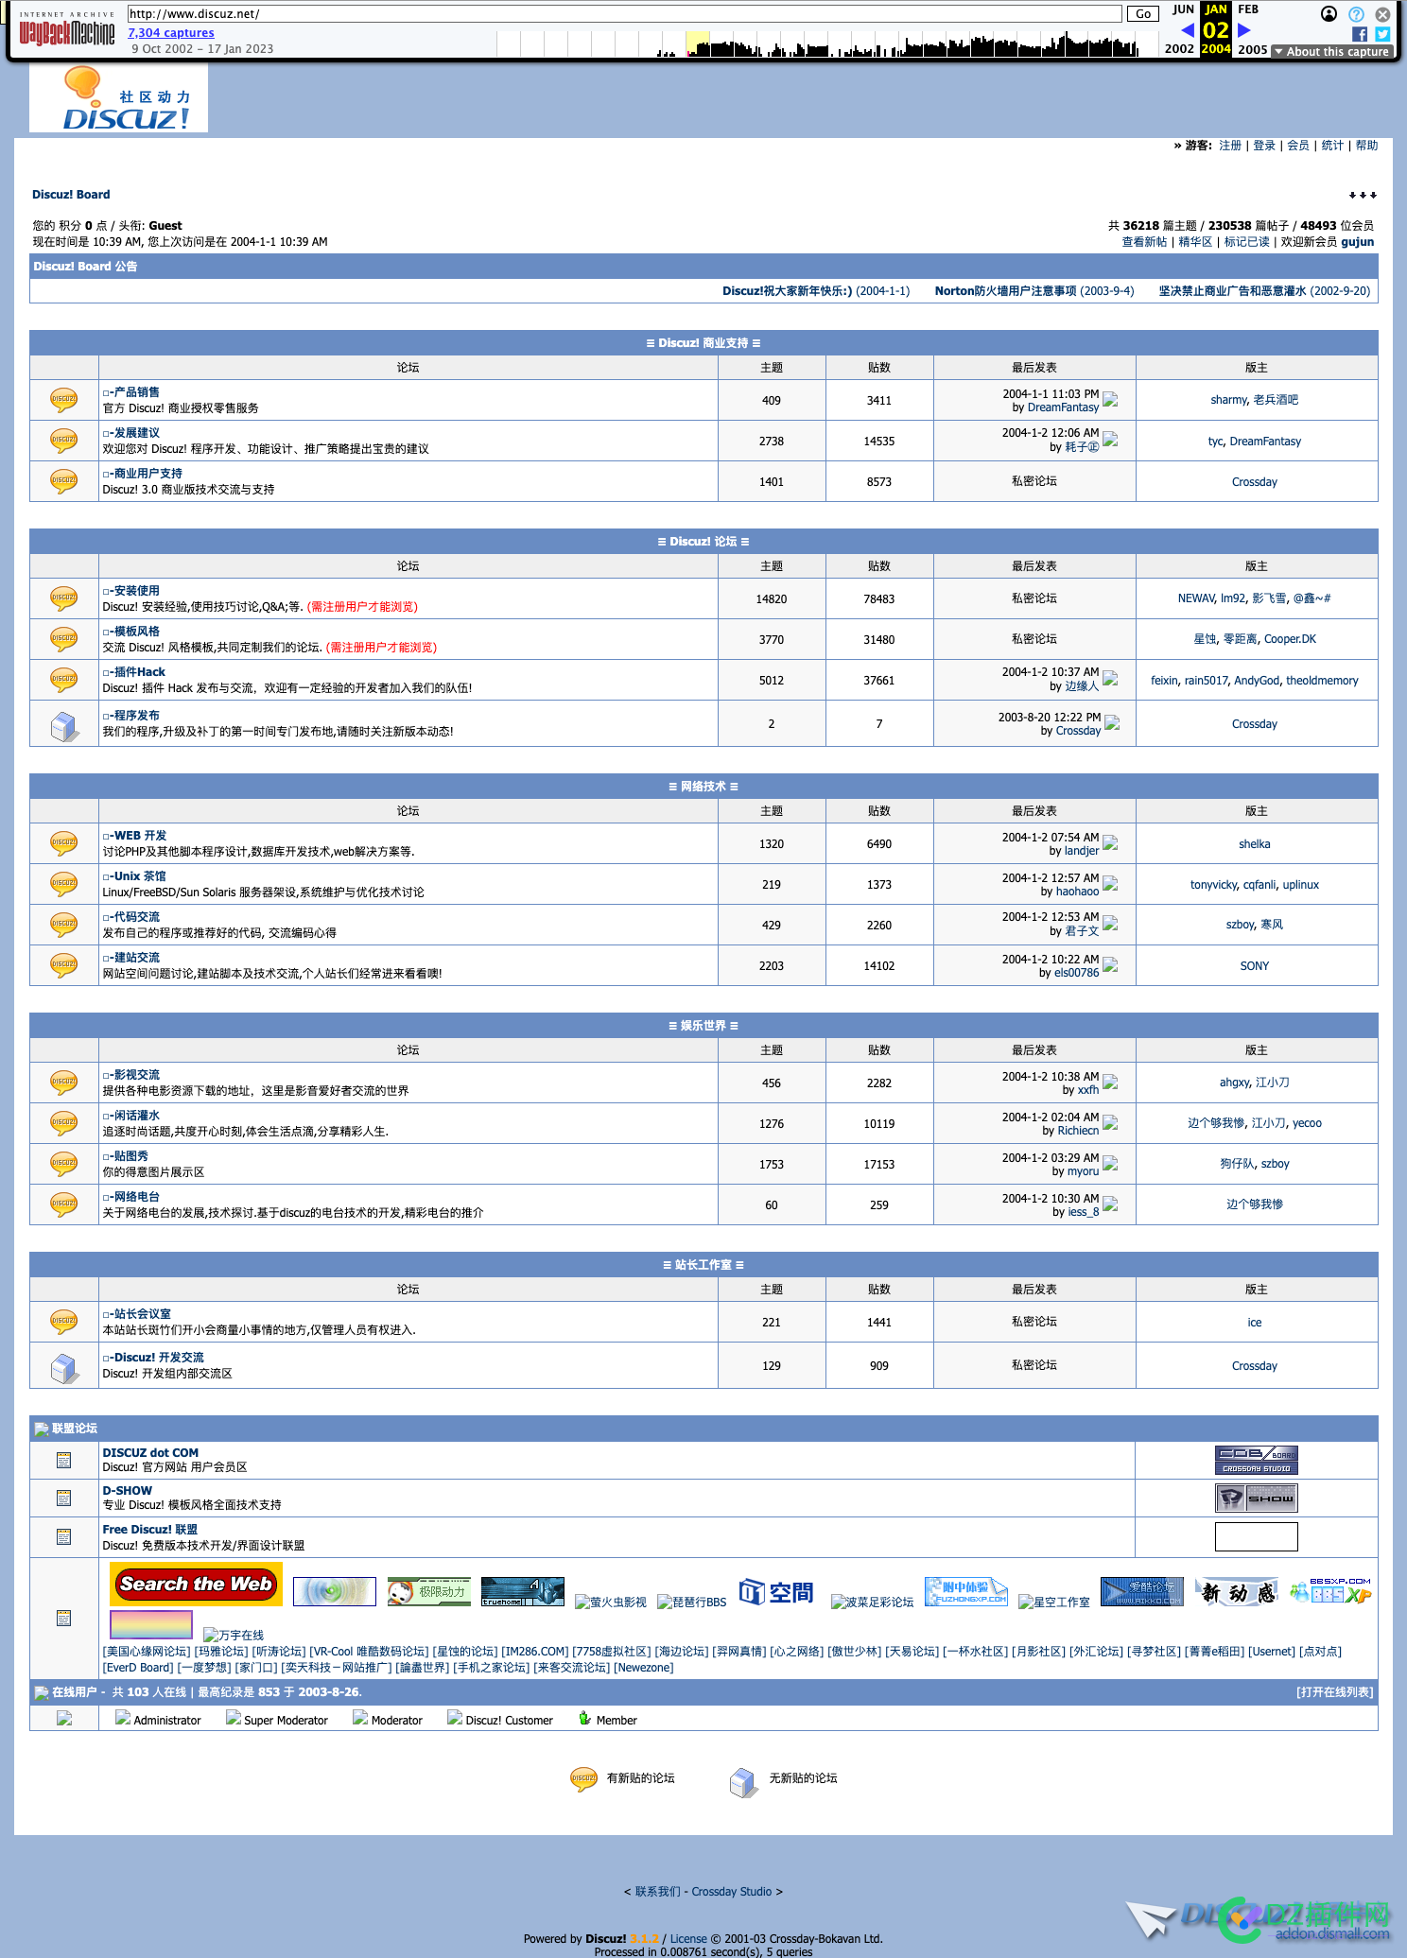The width and height of the screenshot is (1407, 1958).
Task: Click the 2002 year in timeline
Action: coord(1179,49)
